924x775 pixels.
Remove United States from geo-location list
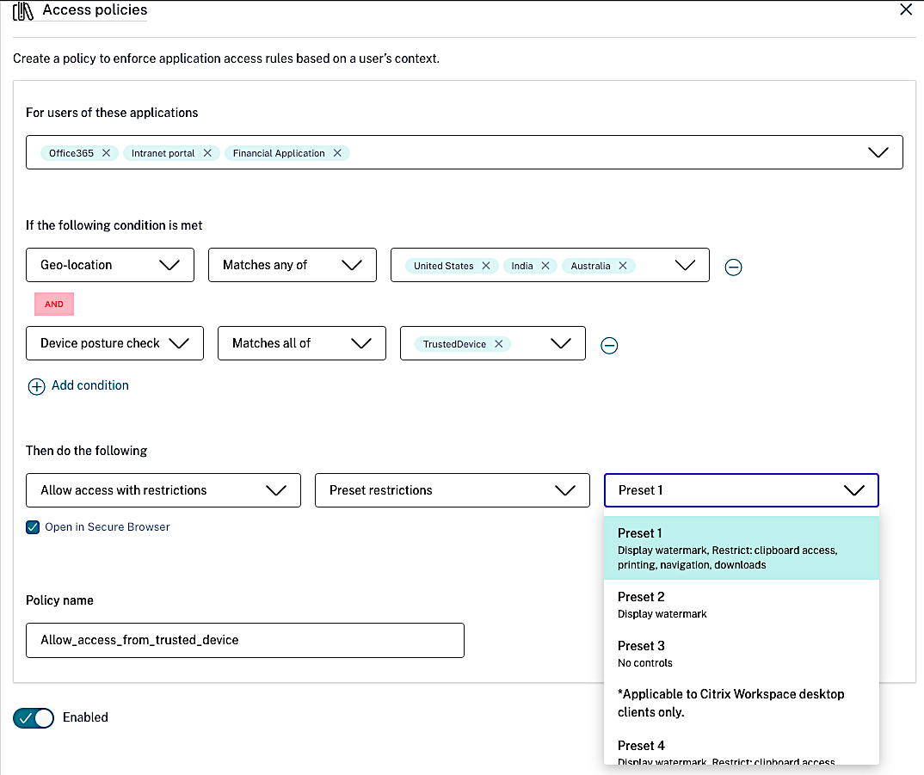point(486,266)
